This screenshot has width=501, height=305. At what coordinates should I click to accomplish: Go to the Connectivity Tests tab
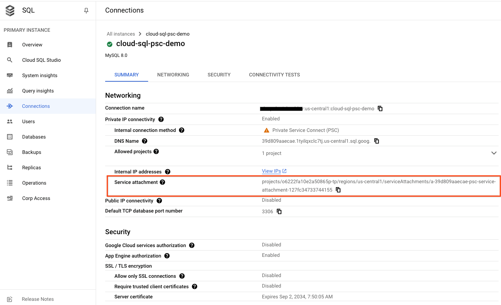click(x=274, y=75)
